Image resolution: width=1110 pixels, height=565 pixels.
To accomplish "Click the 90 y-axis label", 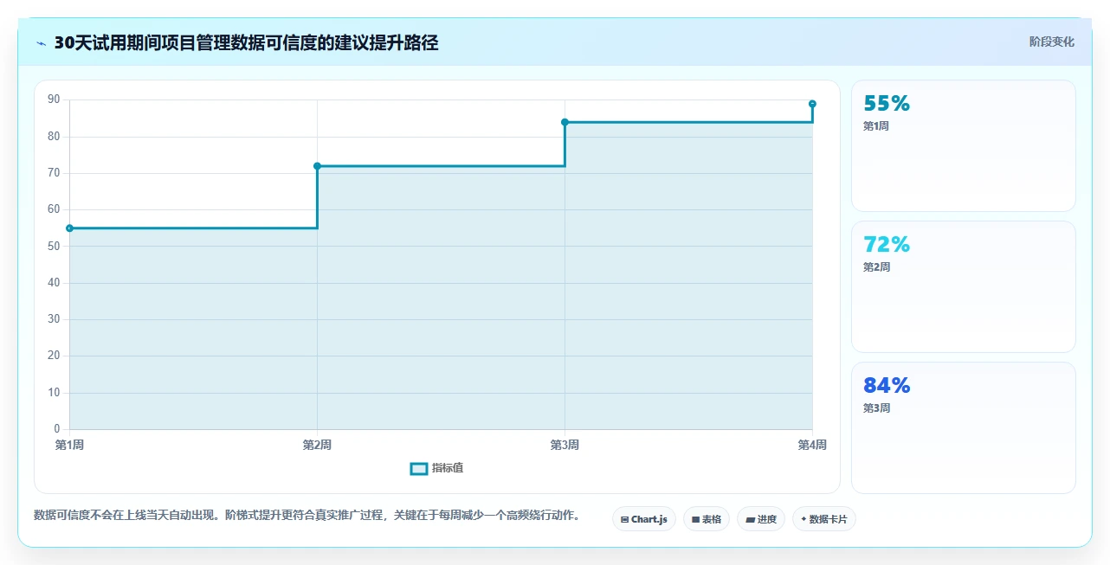I will coord(54,100).
